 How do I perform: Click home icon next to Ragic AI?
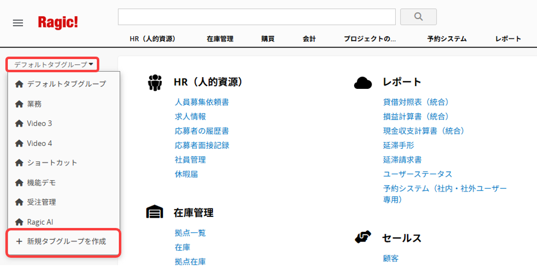point(19,222)
